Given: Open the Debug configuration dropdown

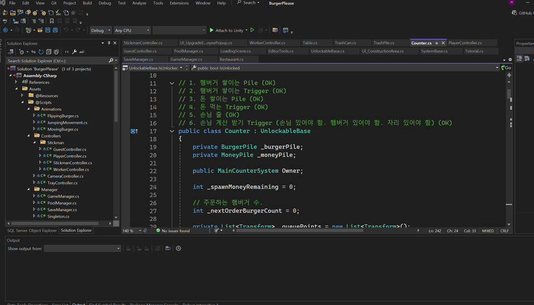Looking at the screenshot, I should [101, 30].
